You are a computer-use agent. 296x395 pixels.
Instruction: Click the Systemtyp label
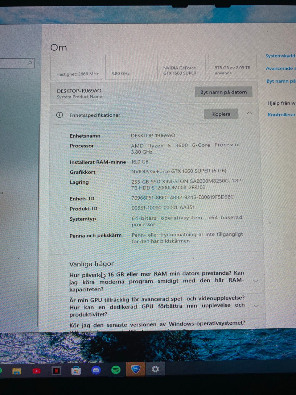(83, 219)
